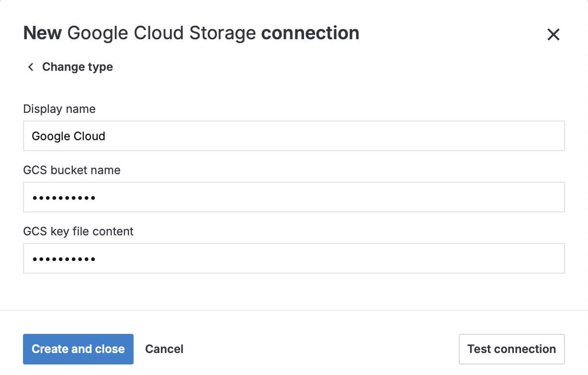588x375 pixels.
Task: Verify the connection with Test connection
Action: coord(511,349)
